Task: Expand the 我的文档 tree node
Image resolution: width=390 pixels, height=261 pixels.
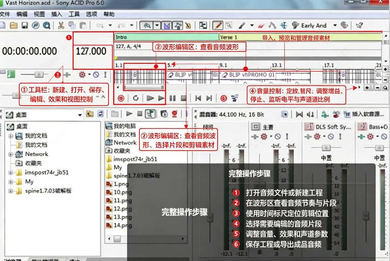Action: click(10, 136)
